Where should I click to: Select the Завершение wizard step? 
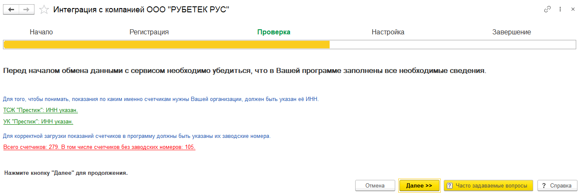click(511, 32)
